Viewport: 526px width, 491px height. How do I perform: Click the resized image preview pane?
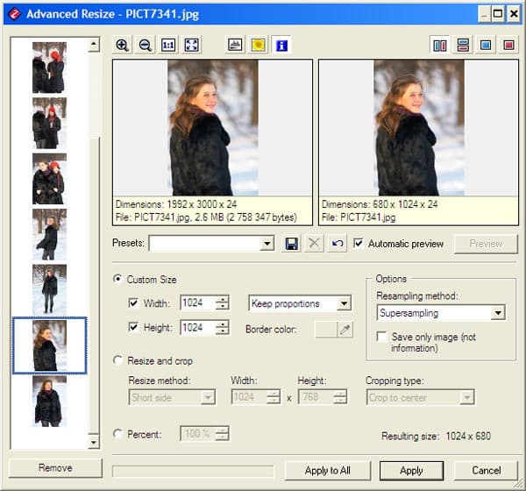[x=419, y=128]
